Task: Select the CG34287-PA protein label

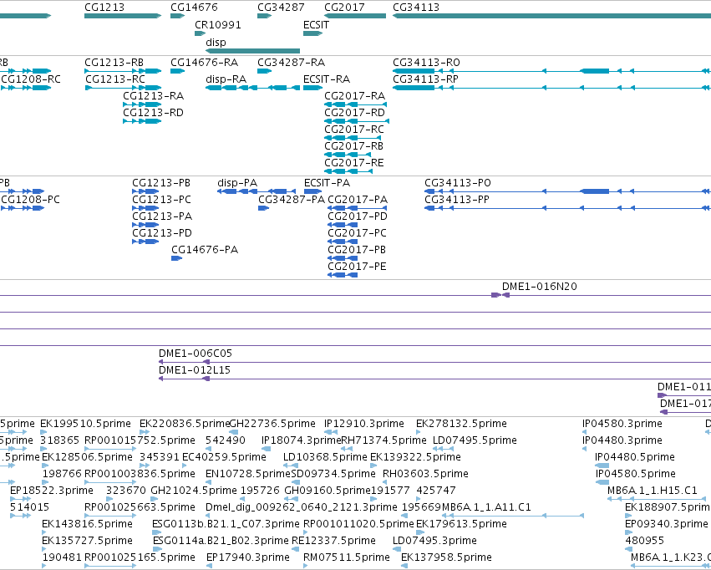Action: pyautogui.click(x=292, y=200)
